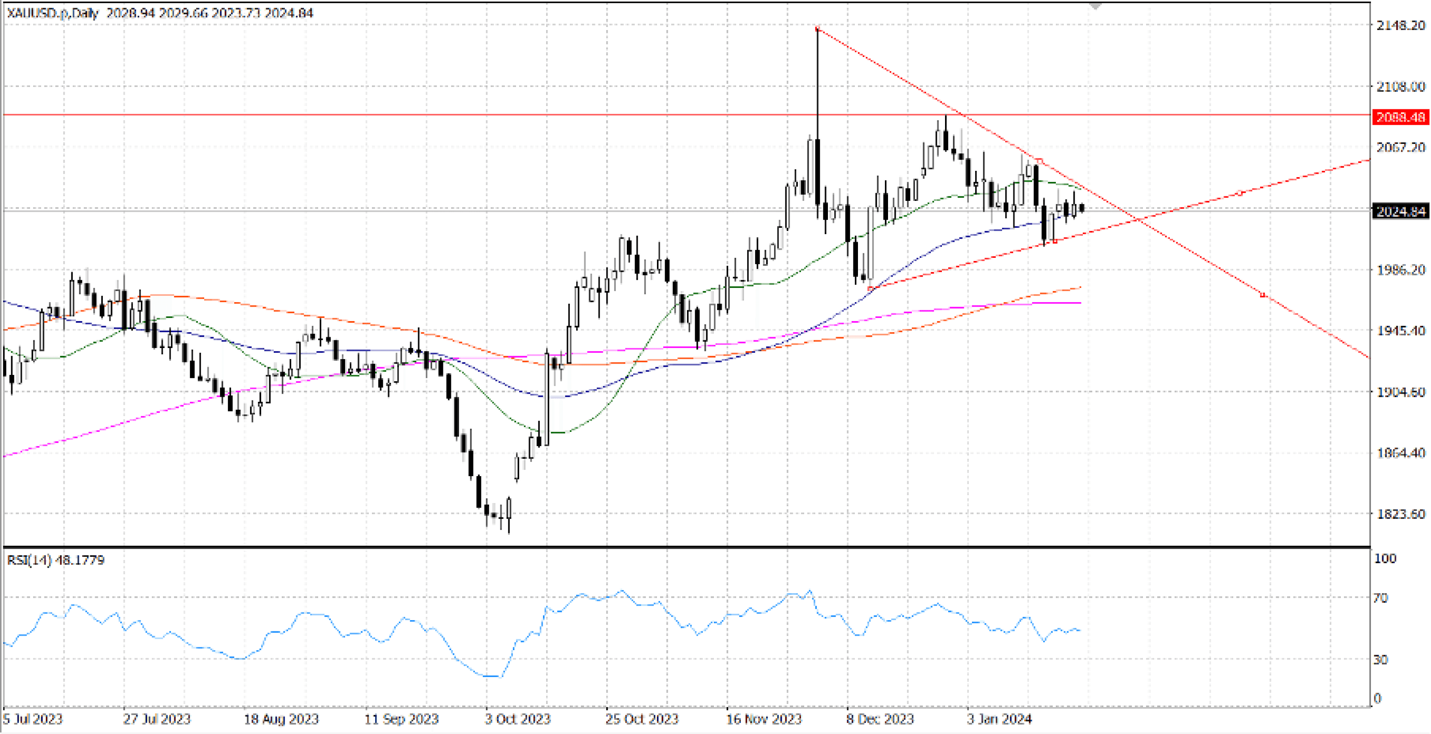This screenshot has height=734, width=1431.
Task: Click the 3 Jan 2024 date label
Action: click(999, 719)
